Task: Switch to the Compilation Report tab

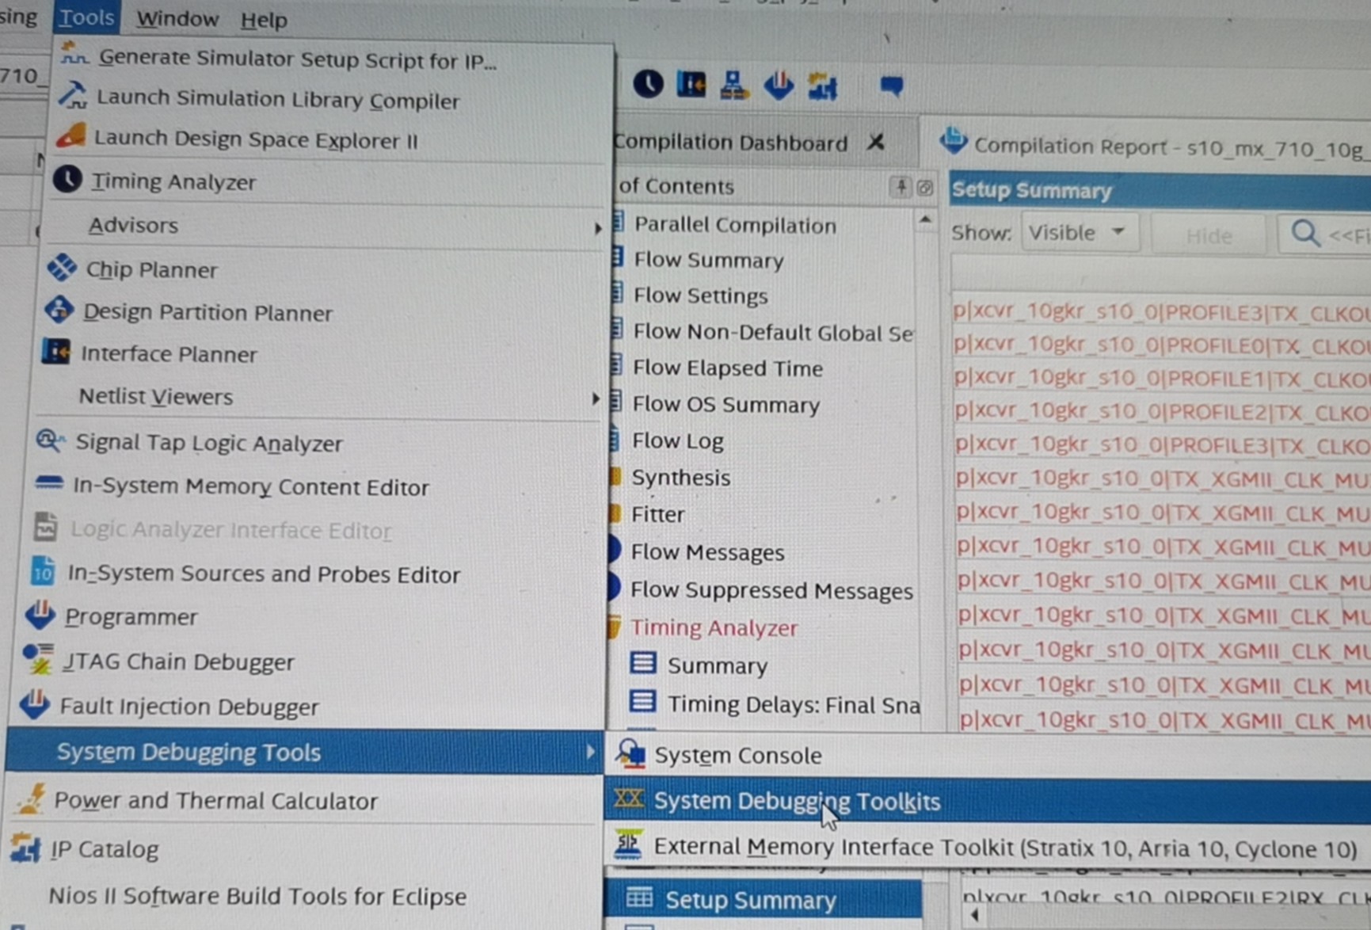Action: (x=1154, y=146)
